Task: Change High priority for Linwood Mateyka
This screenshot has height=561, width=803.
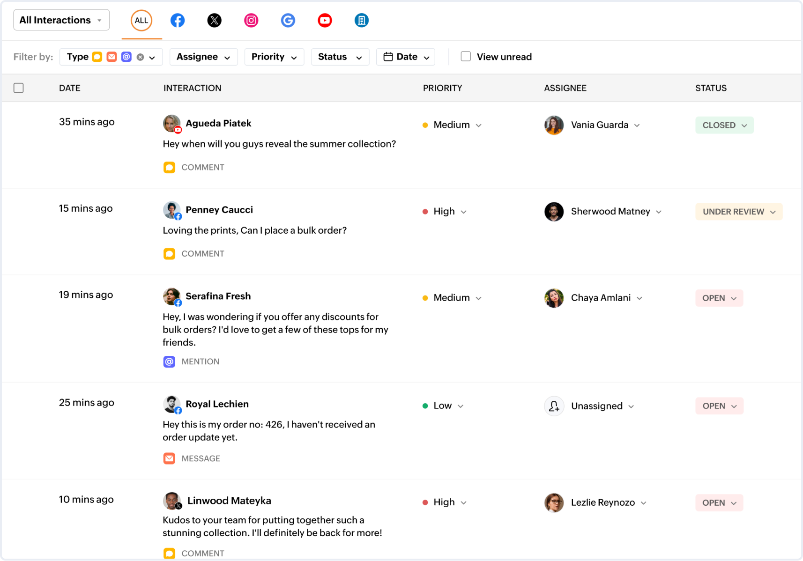Action: 445,502
